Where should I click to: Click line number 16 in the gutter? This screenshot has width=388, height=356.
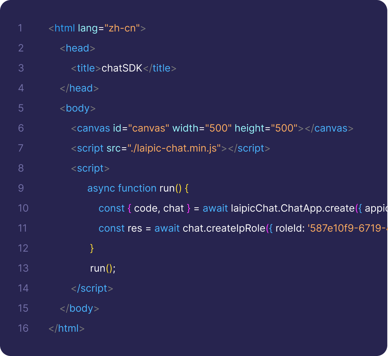[x=23, y=328]
